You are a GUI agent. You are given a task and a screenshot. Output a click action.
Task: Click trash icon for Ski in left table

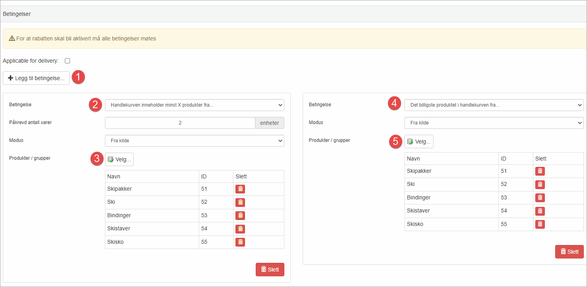pyautogui.click(x=240, y=202)
